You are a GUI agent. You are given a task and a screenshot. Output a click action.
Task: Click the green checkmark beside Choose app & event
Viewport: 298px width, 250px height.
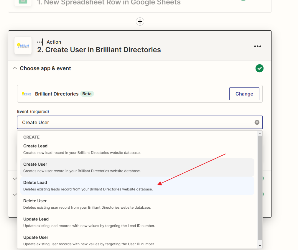coord(259,68)
